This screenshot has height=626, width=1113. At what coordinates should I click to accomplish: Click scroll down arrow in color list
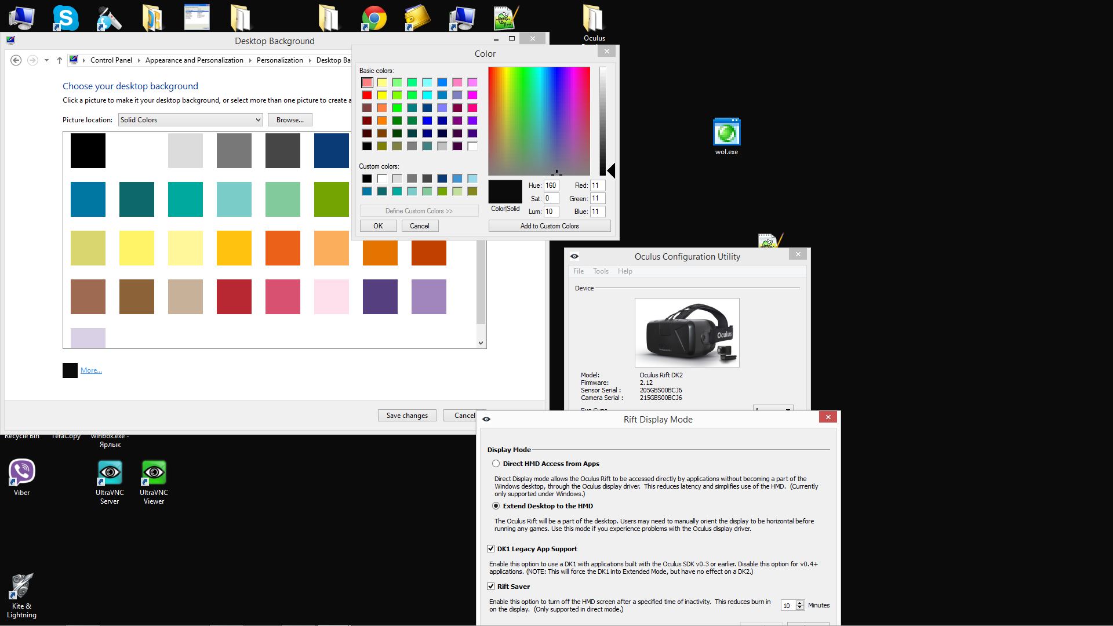tap(481, 343)
